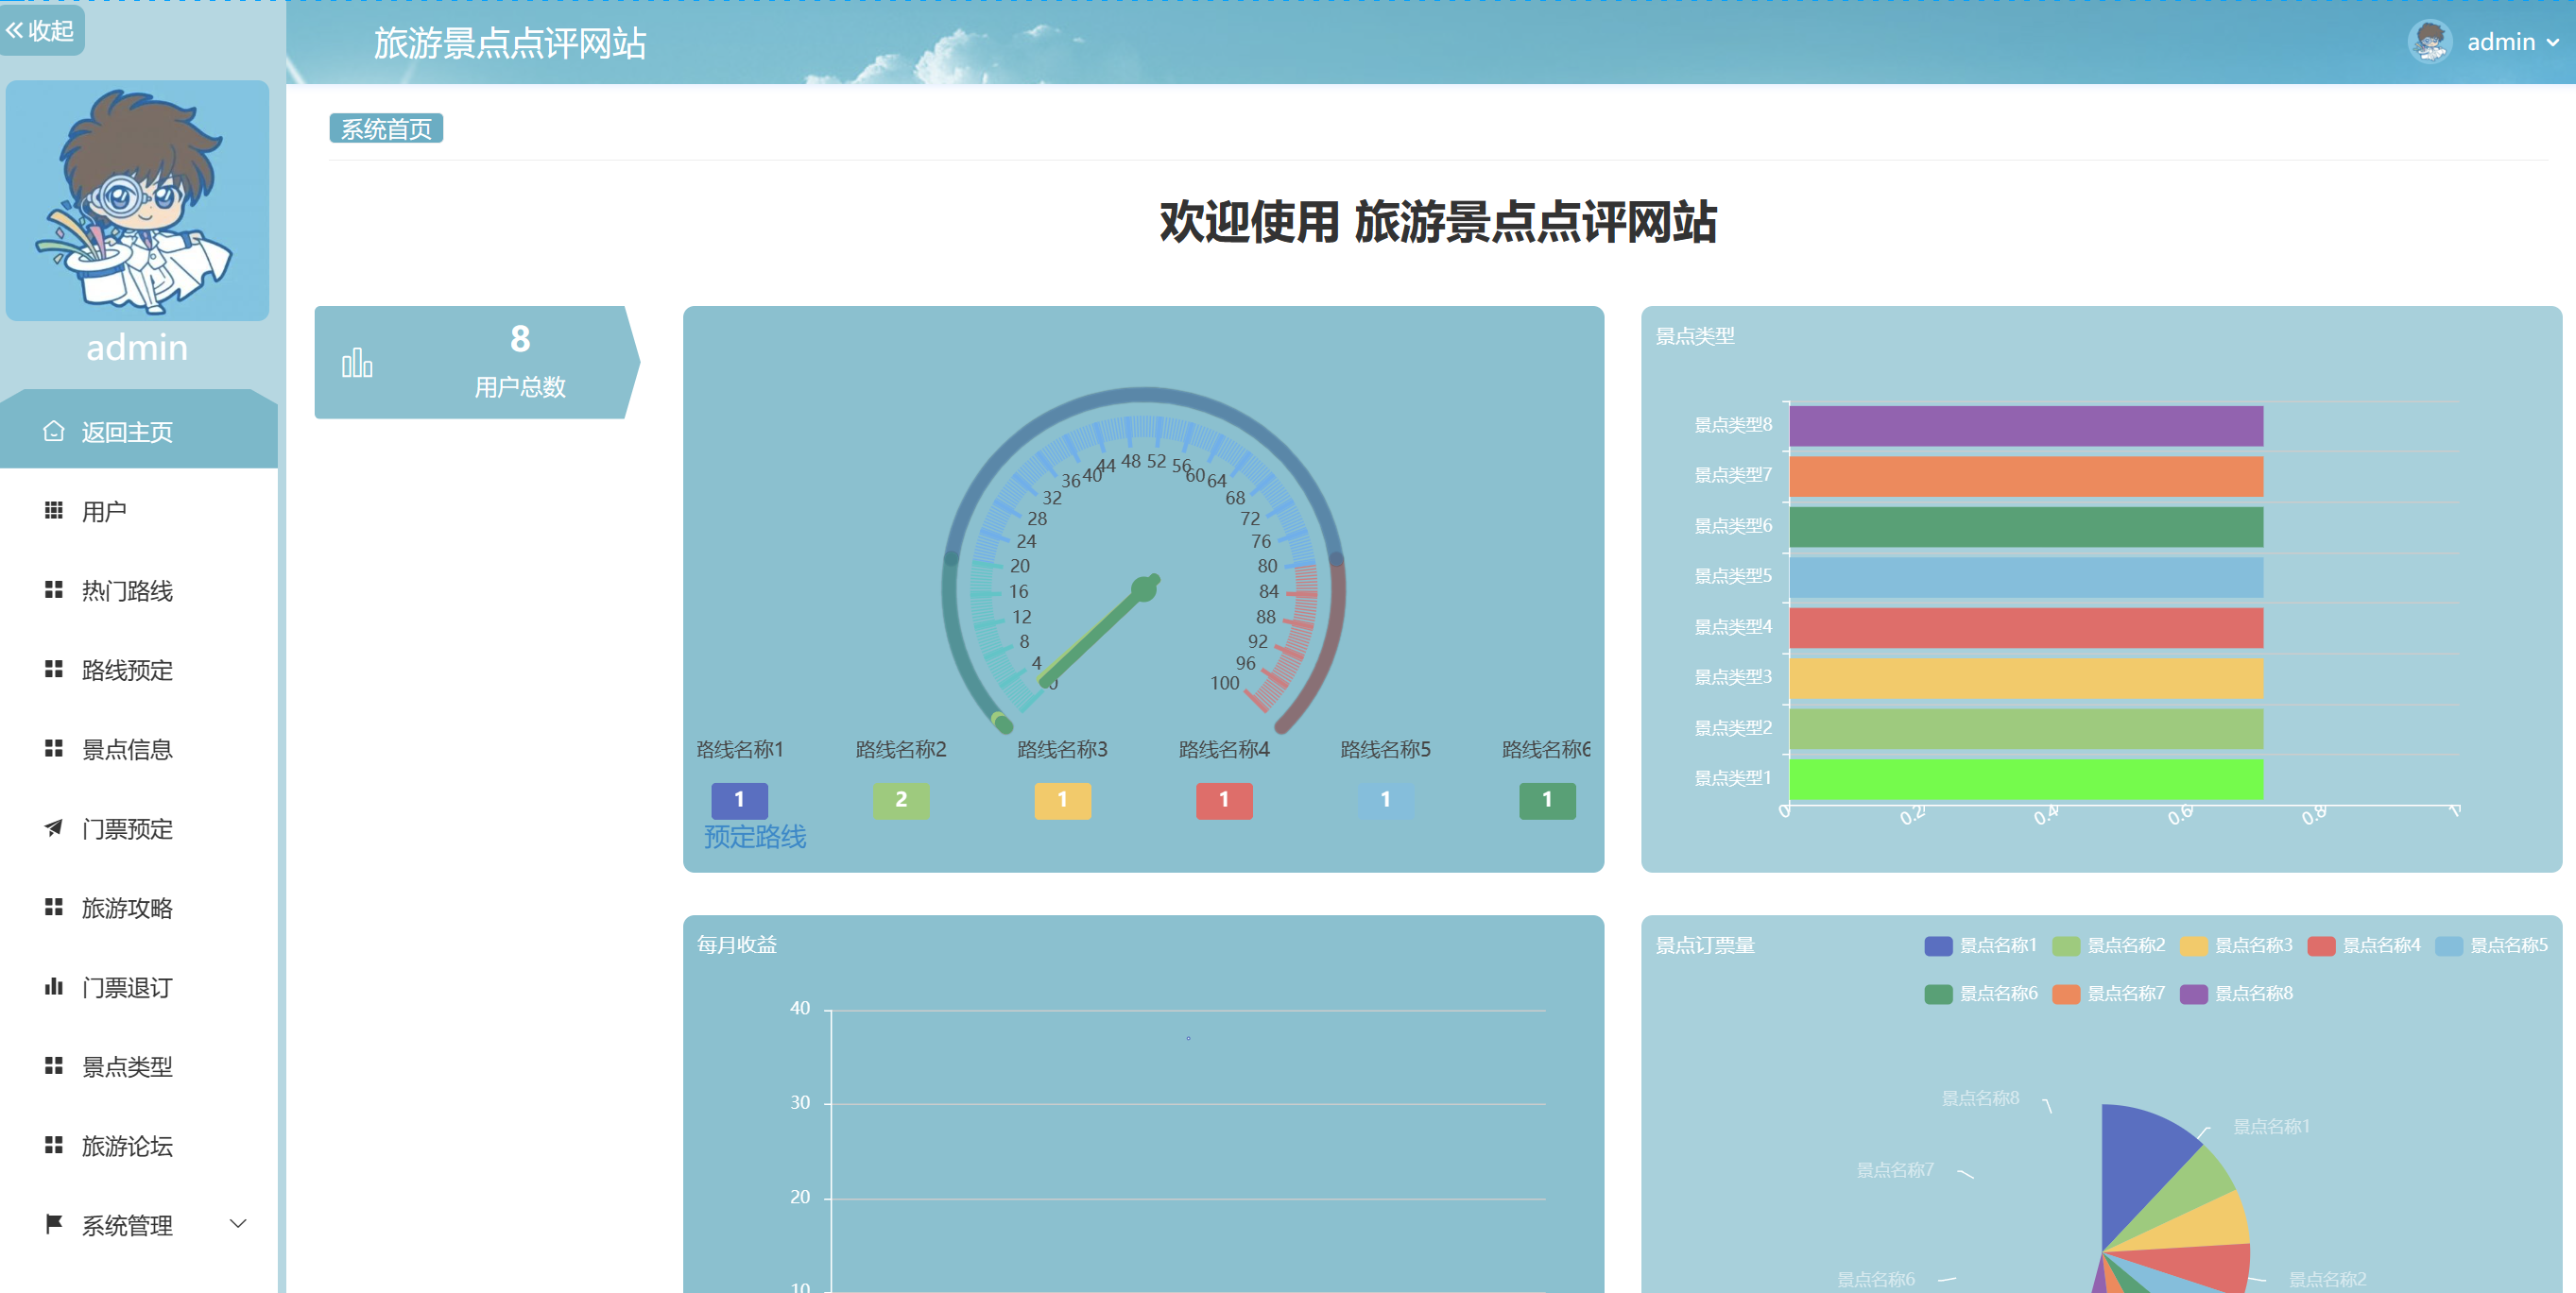This screenshot has width=2576, height=1293.
Task: Click the flag icon next to 系统管理
Action: 54,1224
